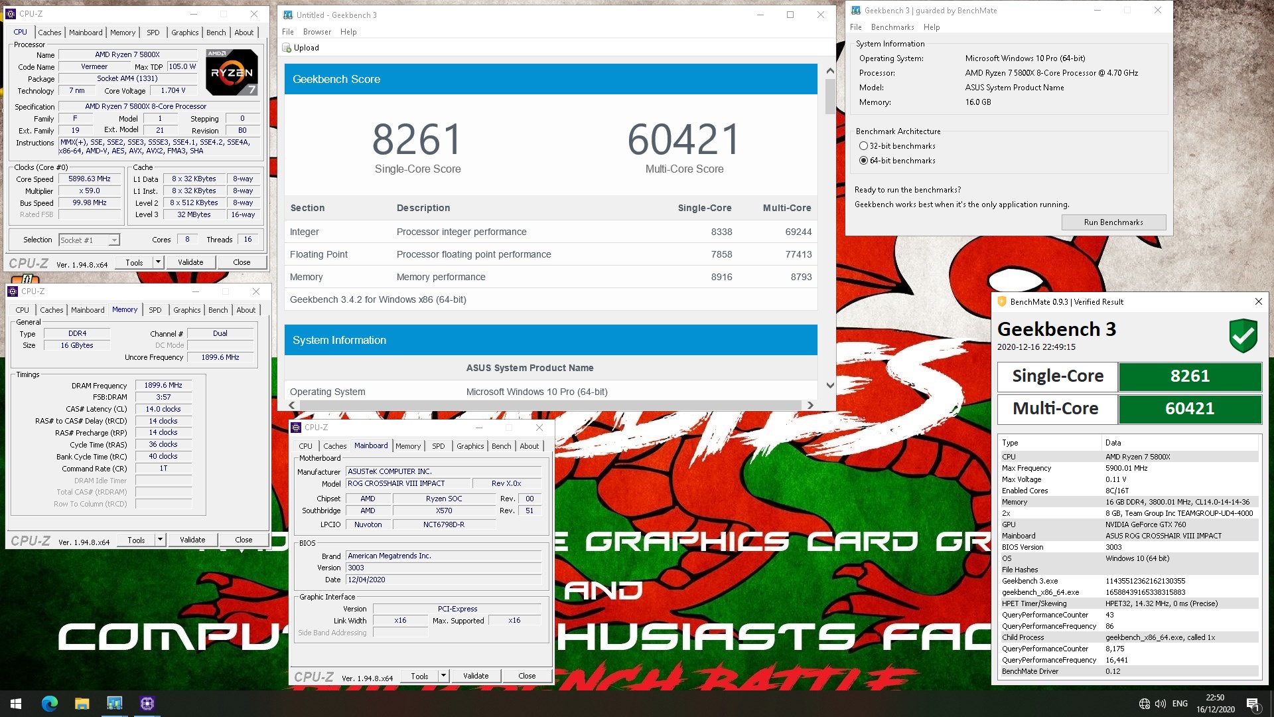Click Run Benchmarks button
The image size is (1274, 717).
(1113, 222)
